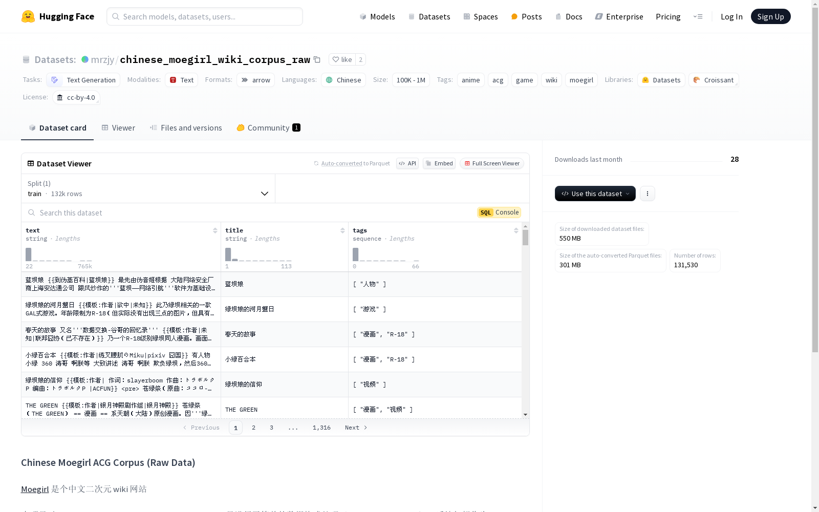The width and height of the screenshot is (819, 512).
Task: Click the tags lengths histogram
Action: point(386,255)
